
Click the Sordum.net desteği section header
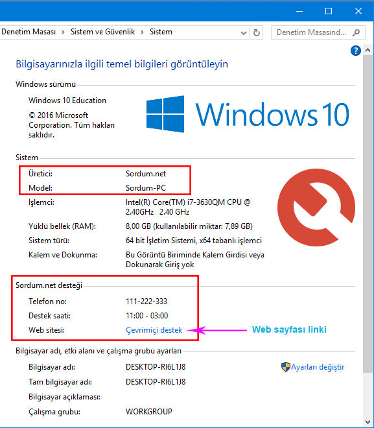coord(49,285)
